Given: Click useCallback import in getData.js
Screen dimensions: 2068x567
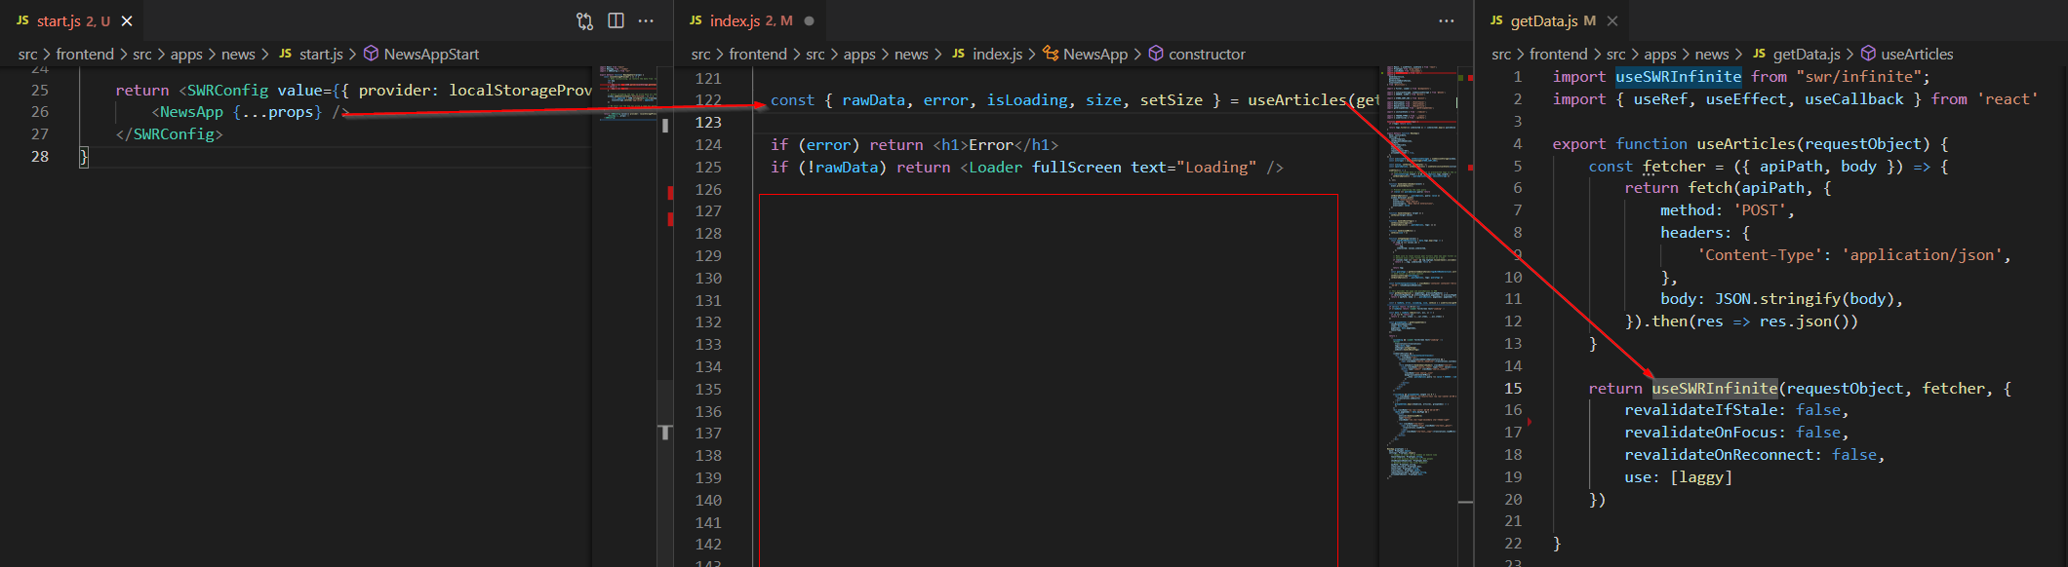Looking at the screenshot, I should pos(1853,98).
